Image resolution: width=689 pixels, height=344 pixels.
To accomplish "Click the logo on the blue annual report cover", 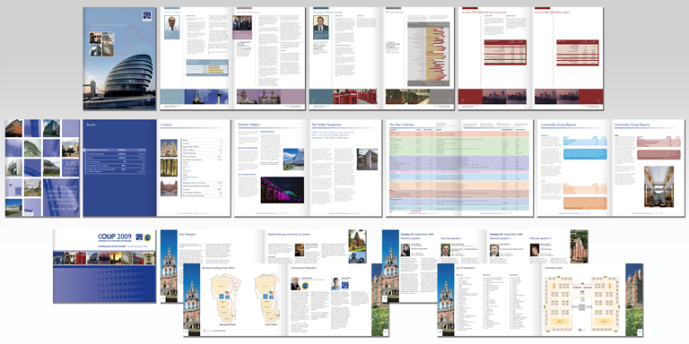I will pos(147,16).
